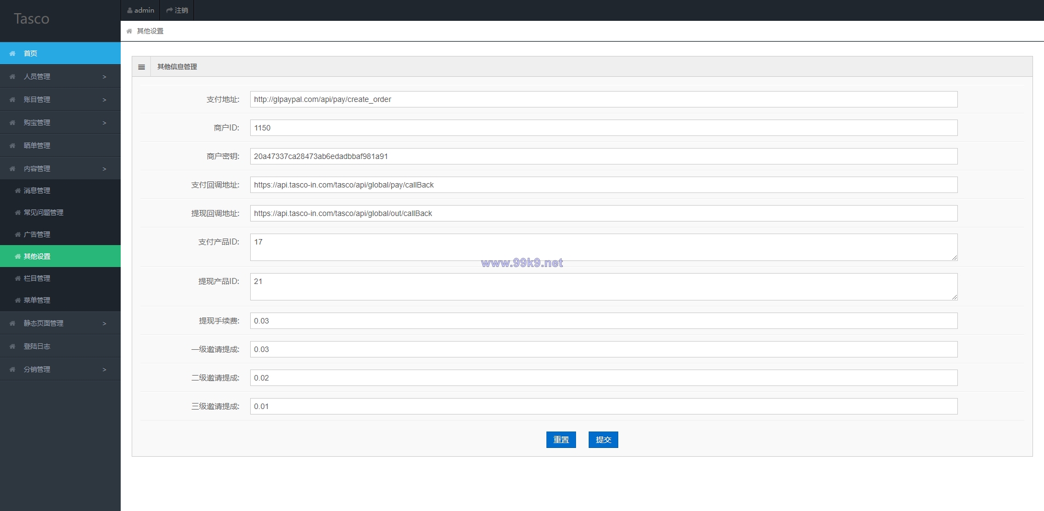
Task: Open 常见问题管理 submenu item
Action: click(60, 212)
